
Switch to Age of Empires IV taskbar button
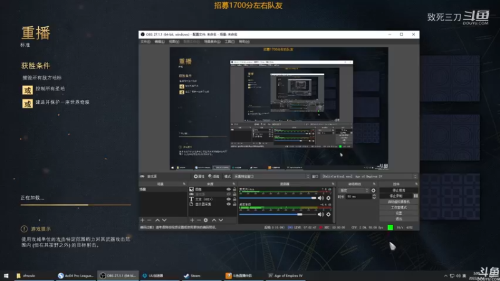[286, 276]
